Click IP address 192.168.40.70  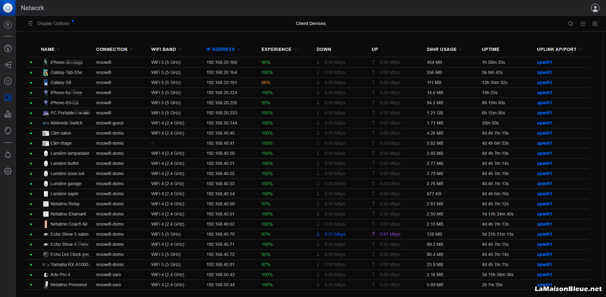pos(220,234)
